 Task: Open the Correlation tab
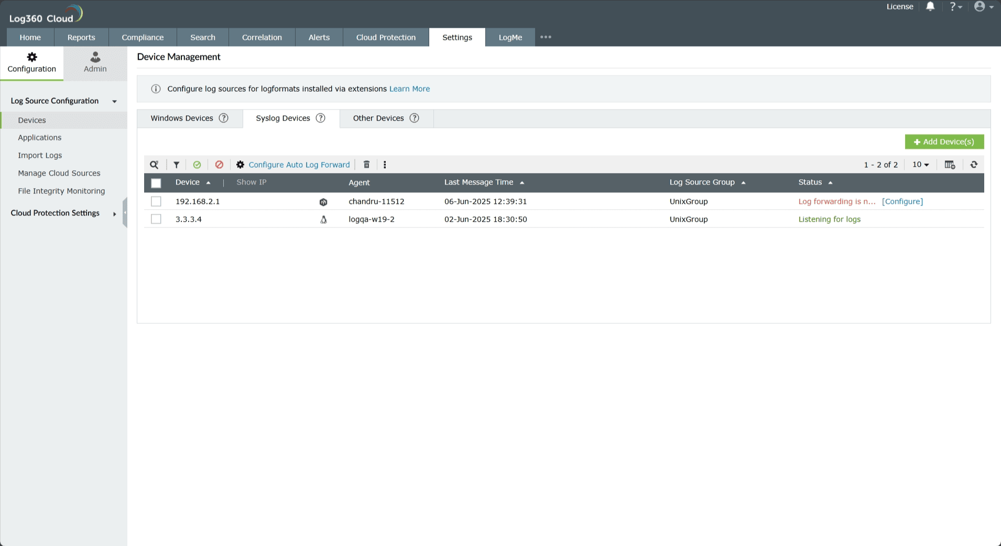click(x=262, y=37)
